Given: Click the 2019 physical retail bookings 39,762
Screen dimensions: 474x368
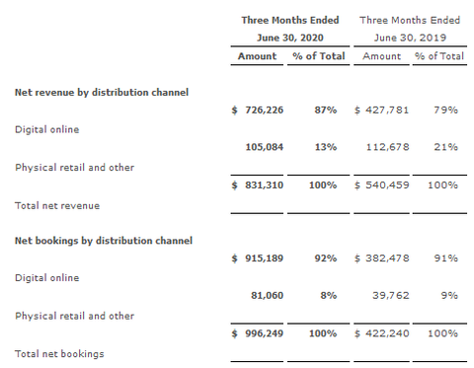Looking at the screenshot, I should pos(391,295).
